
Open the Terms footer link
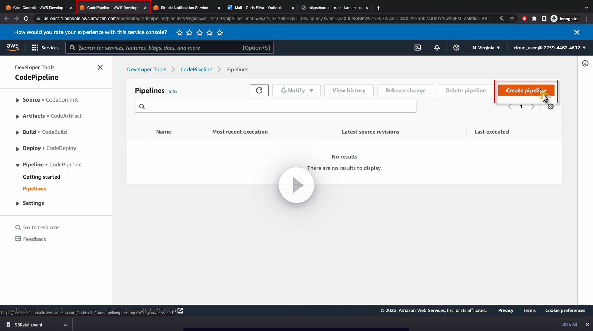tap(529, 310)
